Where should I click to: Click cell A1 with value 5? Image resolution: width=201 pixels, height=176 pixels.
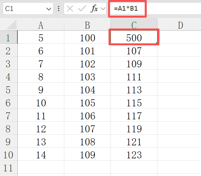(41, 38)
